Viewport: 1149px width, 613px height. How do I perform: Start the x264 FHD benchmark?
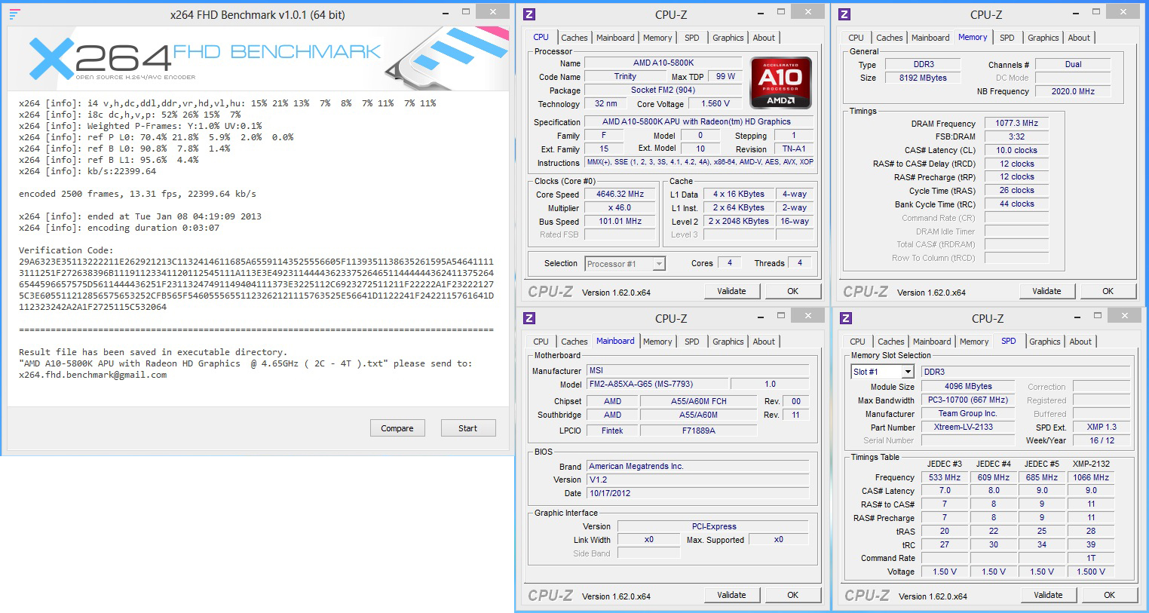tap(467, 428)
